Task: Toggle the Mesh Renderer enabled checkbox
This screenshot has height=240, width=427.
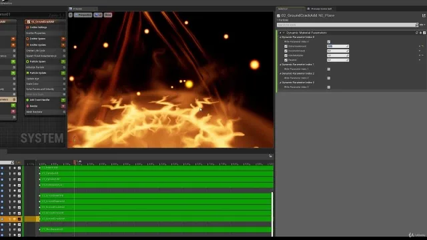Action: (x=64, y=112)
